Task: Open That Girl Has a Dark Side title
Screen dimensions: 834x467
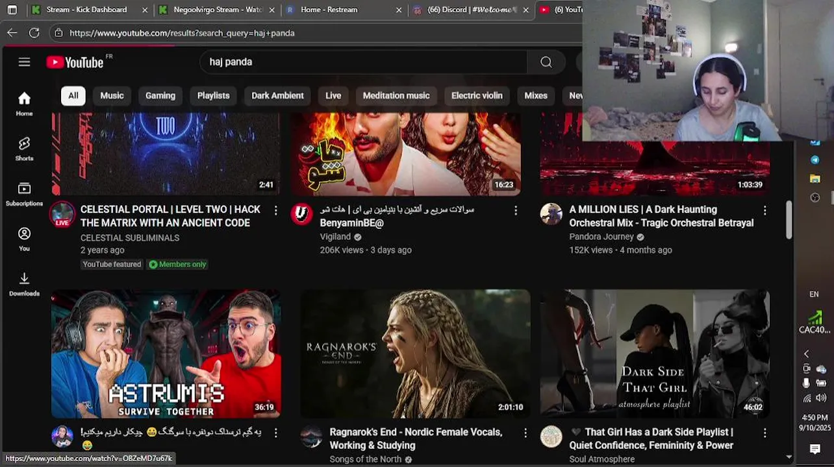Action: tap(651, 438)
